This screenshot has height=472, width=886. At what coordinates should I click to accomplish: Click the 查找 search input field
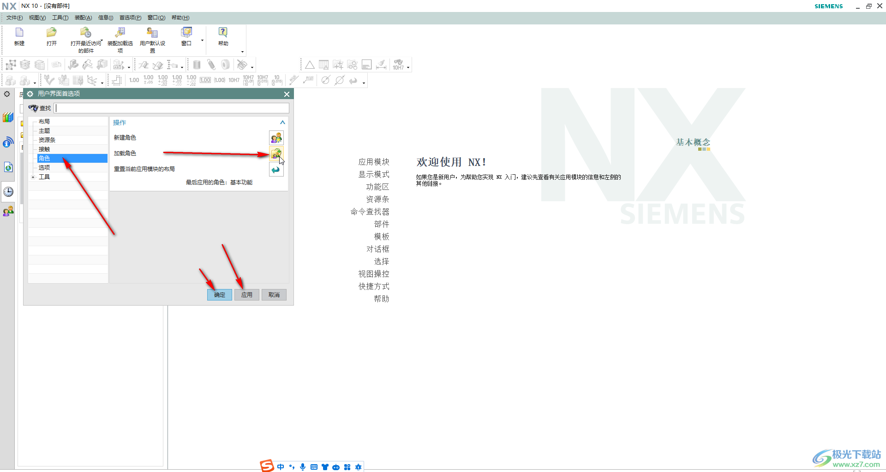point(172,108)
